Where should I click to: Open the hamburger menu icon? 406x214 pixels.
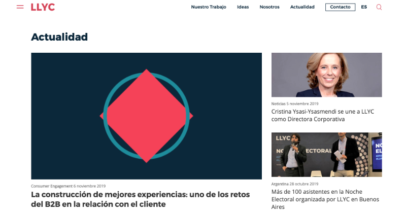[20, 7]
